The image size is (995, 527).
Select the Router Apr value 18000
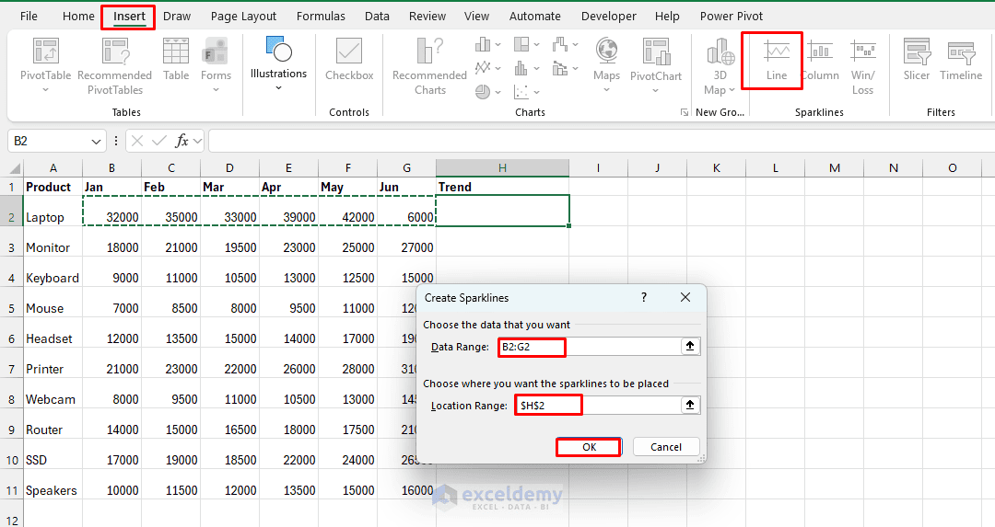pos(288,424)
